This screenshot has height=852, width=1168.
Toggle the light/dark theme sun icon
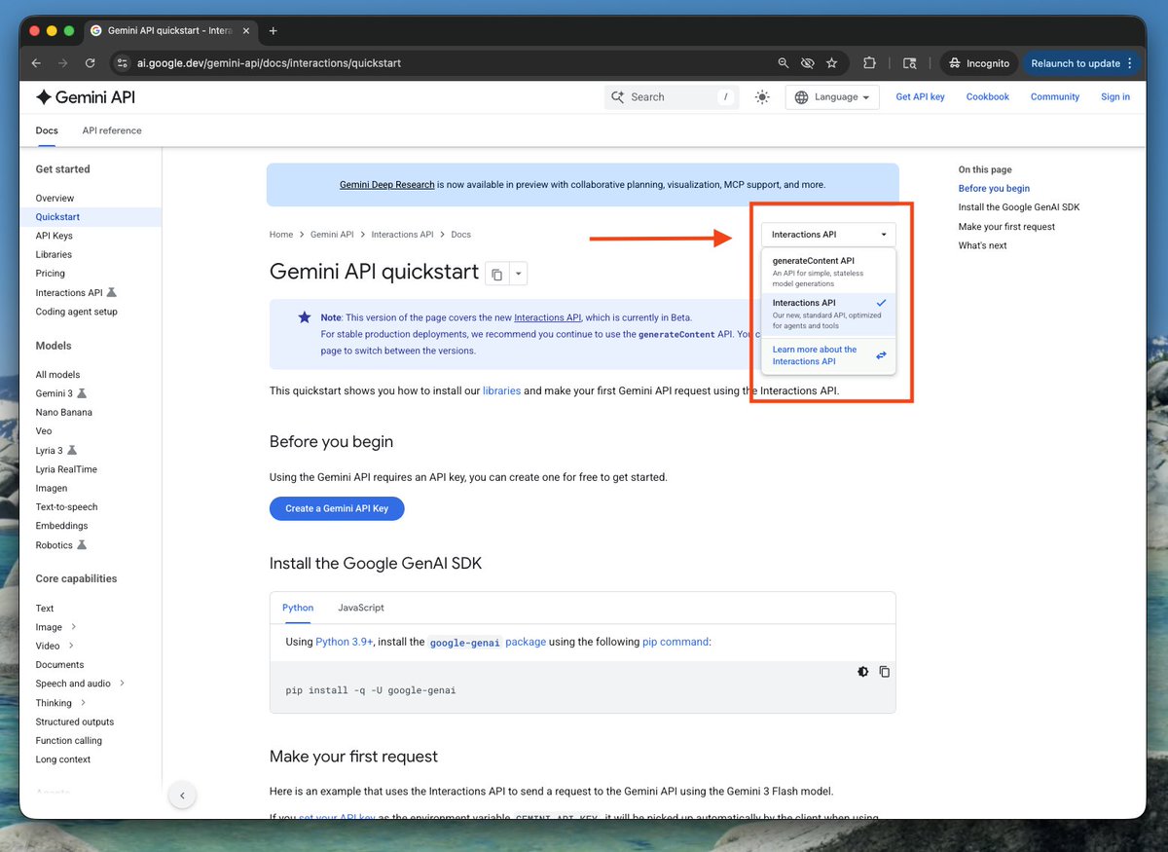coord(762,97)
